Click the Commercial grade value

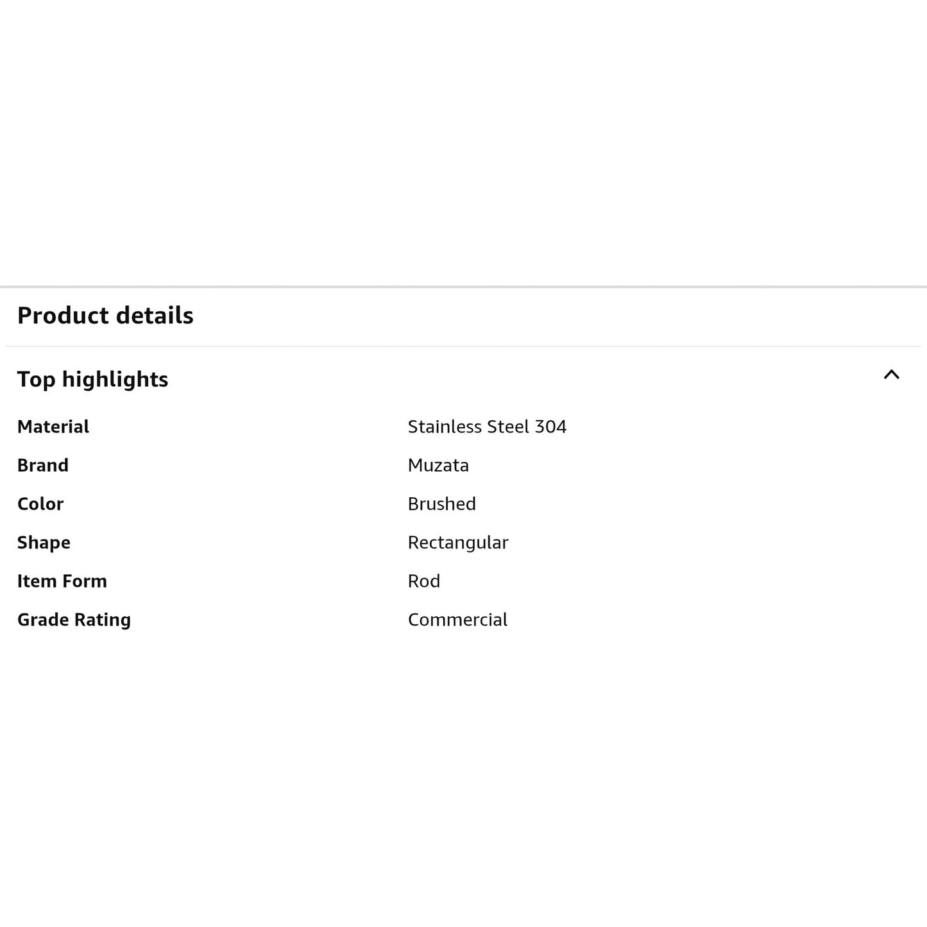pos(457,619)
